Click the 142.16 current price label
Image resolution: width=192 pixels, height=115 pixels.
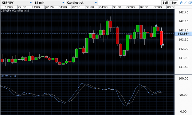click(183, 34)
